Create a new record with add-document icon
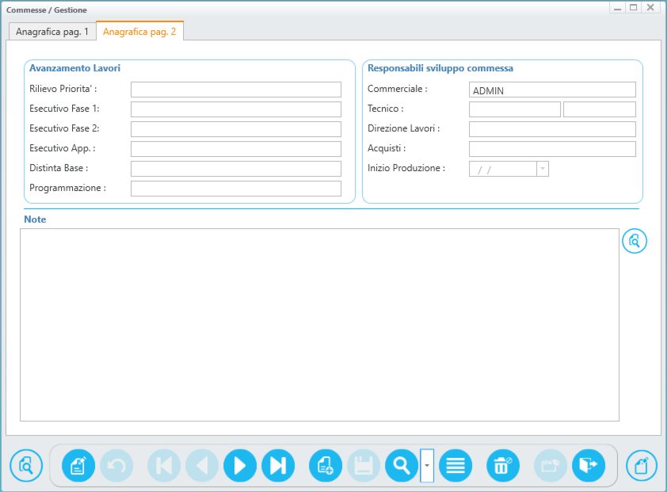The width and height of the screenshot is (667, 492). pyautogui.click(x=326, y=465)
